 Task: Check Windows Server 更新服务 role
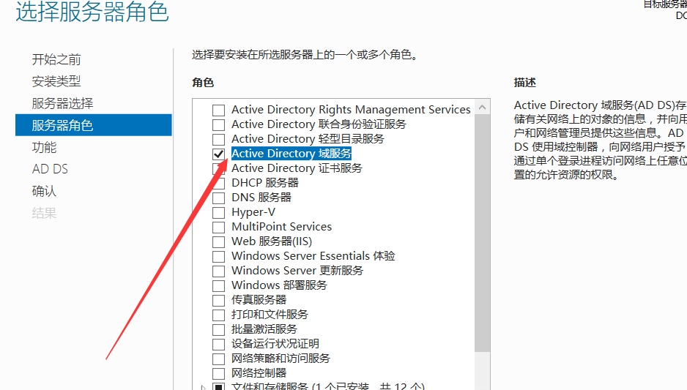(218, 271)
